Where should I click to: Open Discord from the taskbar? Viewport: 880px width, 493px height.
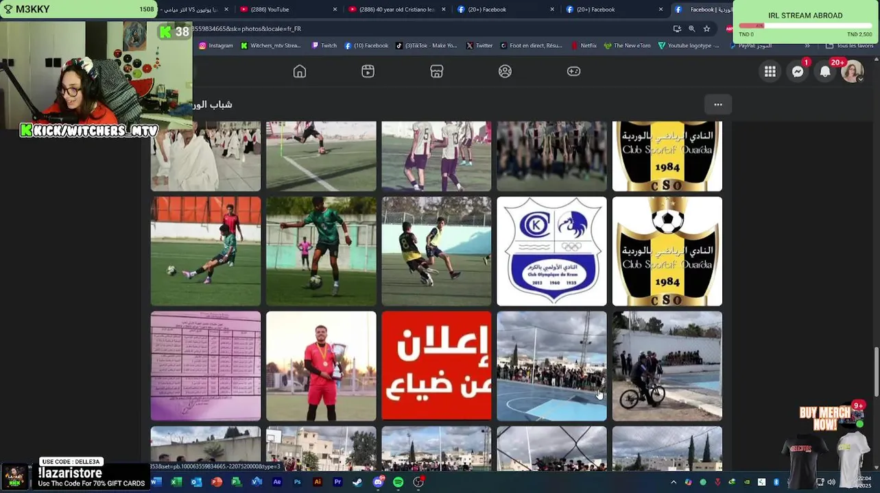pos(378,482)
